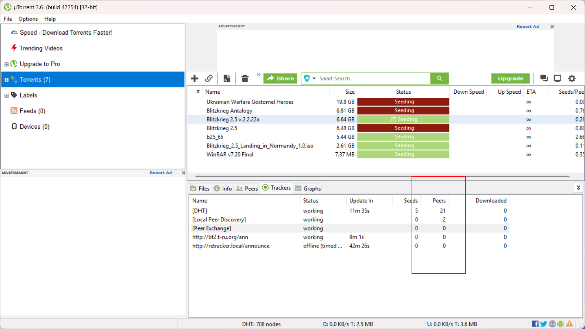The height and width of the screenshot is (329, 585).
Task: Click the Create New Torrent icon
Action: 227,79
